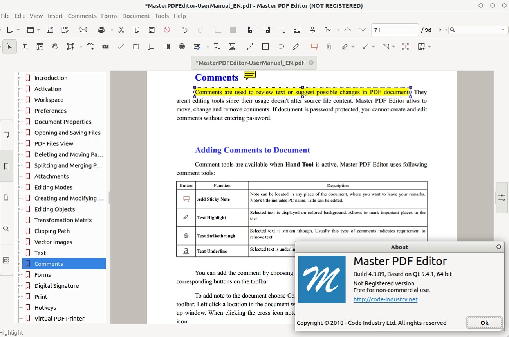The width and height of the screenshot is (509, 337).
Task: Choose the Select Text tool
Action: point(70,47)
